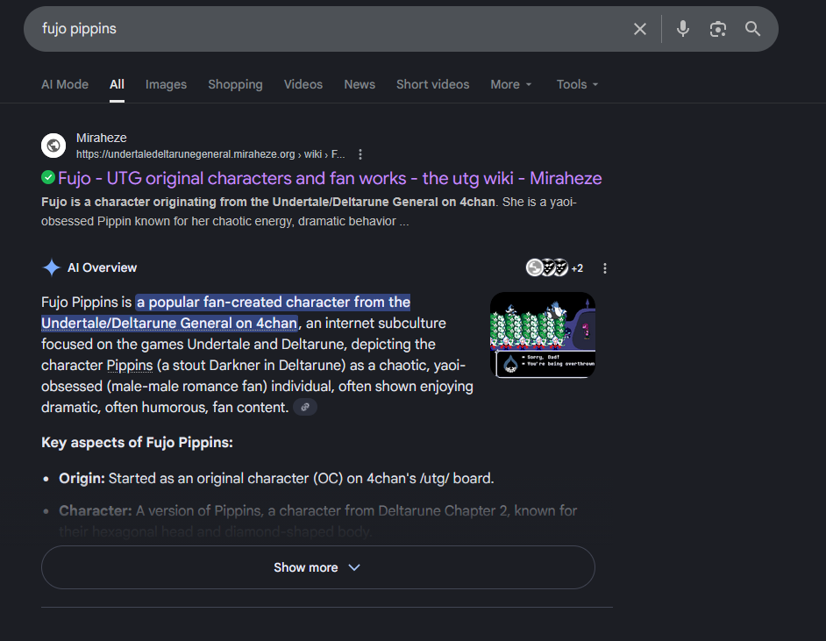
Task: Click the Miraheze site name
Action: (101, 138)
